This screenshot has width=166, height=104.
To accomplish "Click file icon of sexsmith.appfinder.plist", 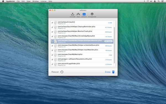I will pyautogui.click(x=55, y=64).
